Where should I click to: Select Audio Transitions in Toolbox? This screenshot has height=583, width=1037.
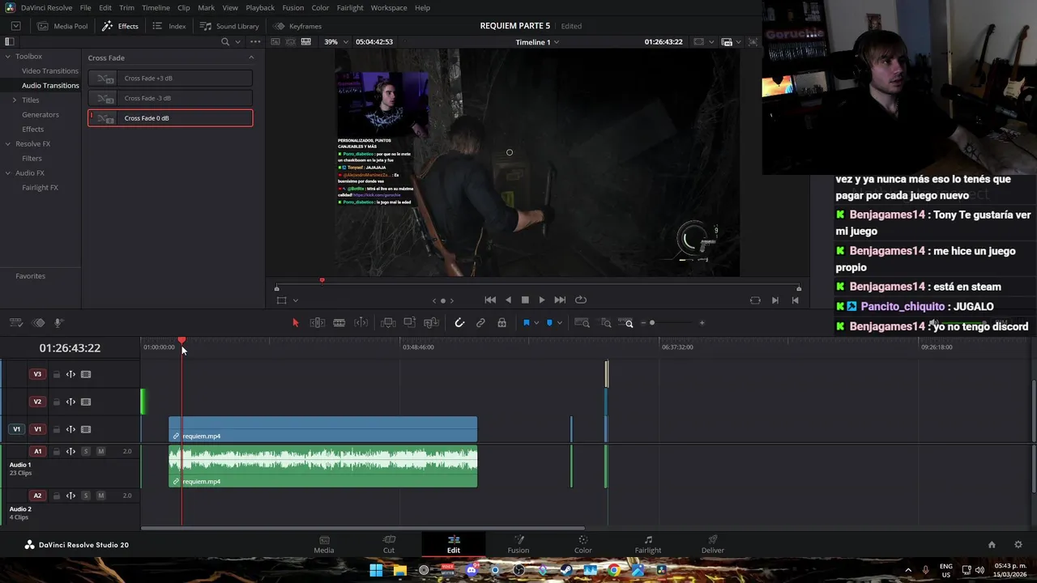tap(50, 85)
